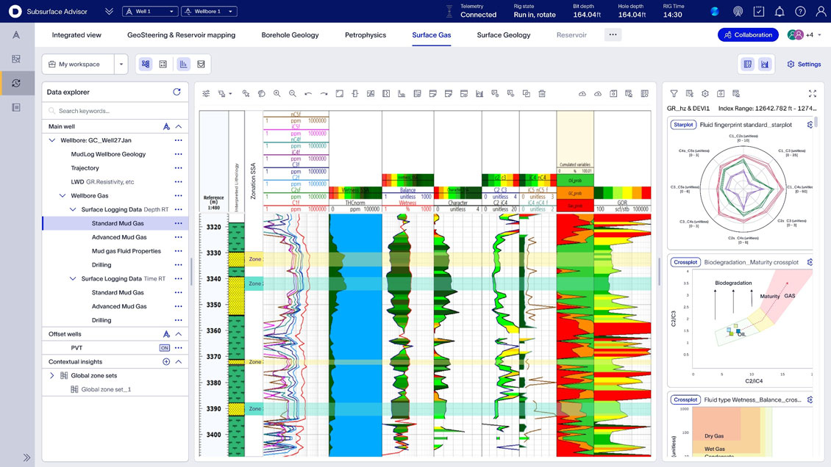Open the help question mark icon

pyautogui.click(x=800, y=12)
